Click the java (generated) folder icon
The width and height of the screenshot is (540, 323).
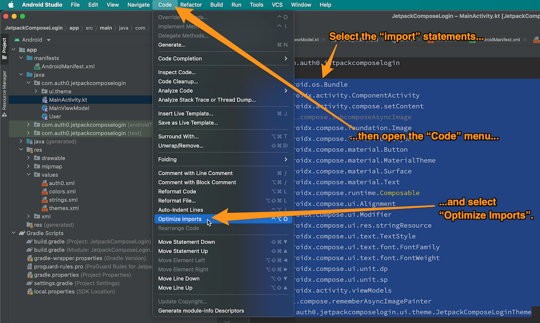click(x=30, y=141)
